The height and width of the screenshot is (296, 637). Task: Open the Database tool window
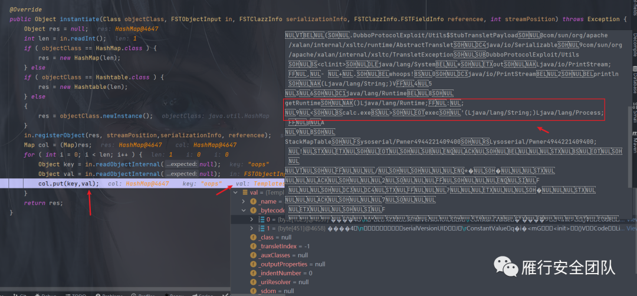point(633,79)
